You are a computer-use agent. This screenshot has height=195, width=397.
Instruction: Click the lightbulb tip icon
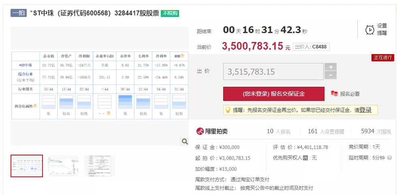pos(228,110)
